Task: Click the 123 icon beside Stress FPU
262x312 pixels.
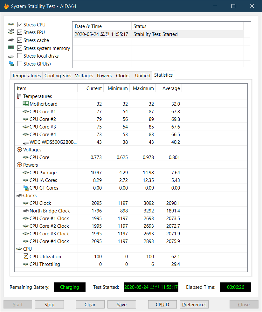Action: pos(11,31)
